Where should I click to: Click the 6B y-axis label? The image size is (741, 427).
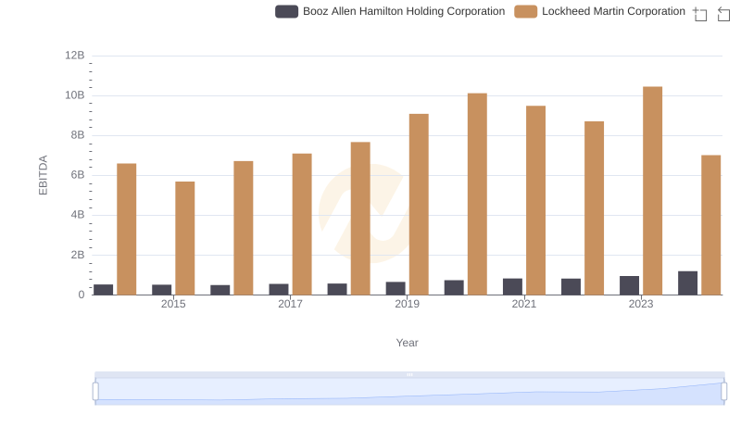[x=78, y=175]
